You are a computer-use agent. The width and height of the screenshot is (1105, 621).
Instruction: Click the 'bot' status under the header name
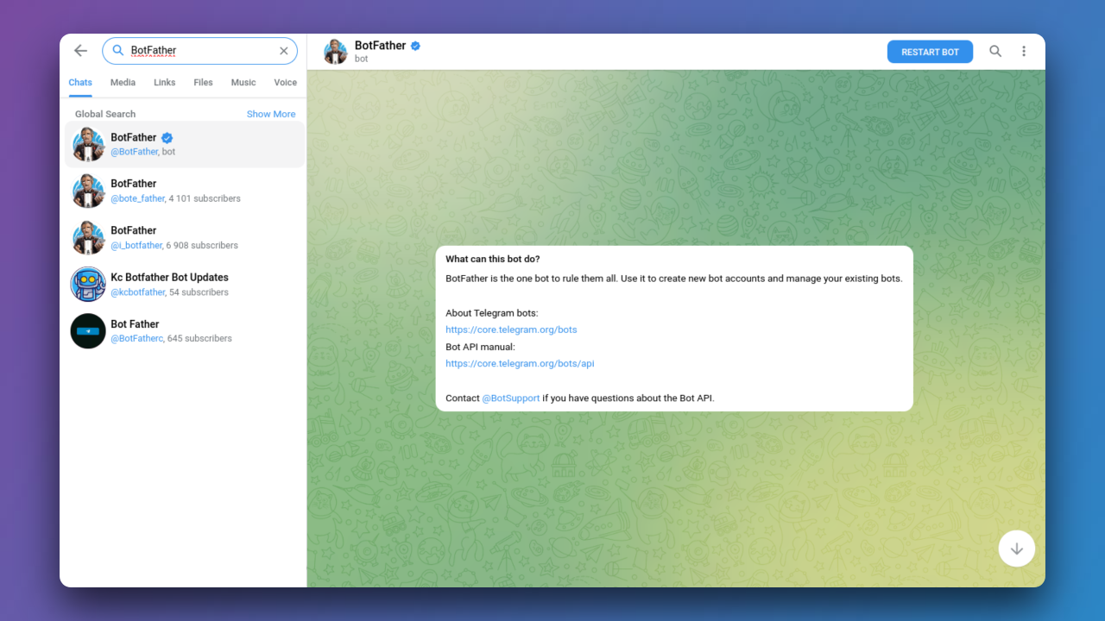pyautogui.click(x=361, y=59)
